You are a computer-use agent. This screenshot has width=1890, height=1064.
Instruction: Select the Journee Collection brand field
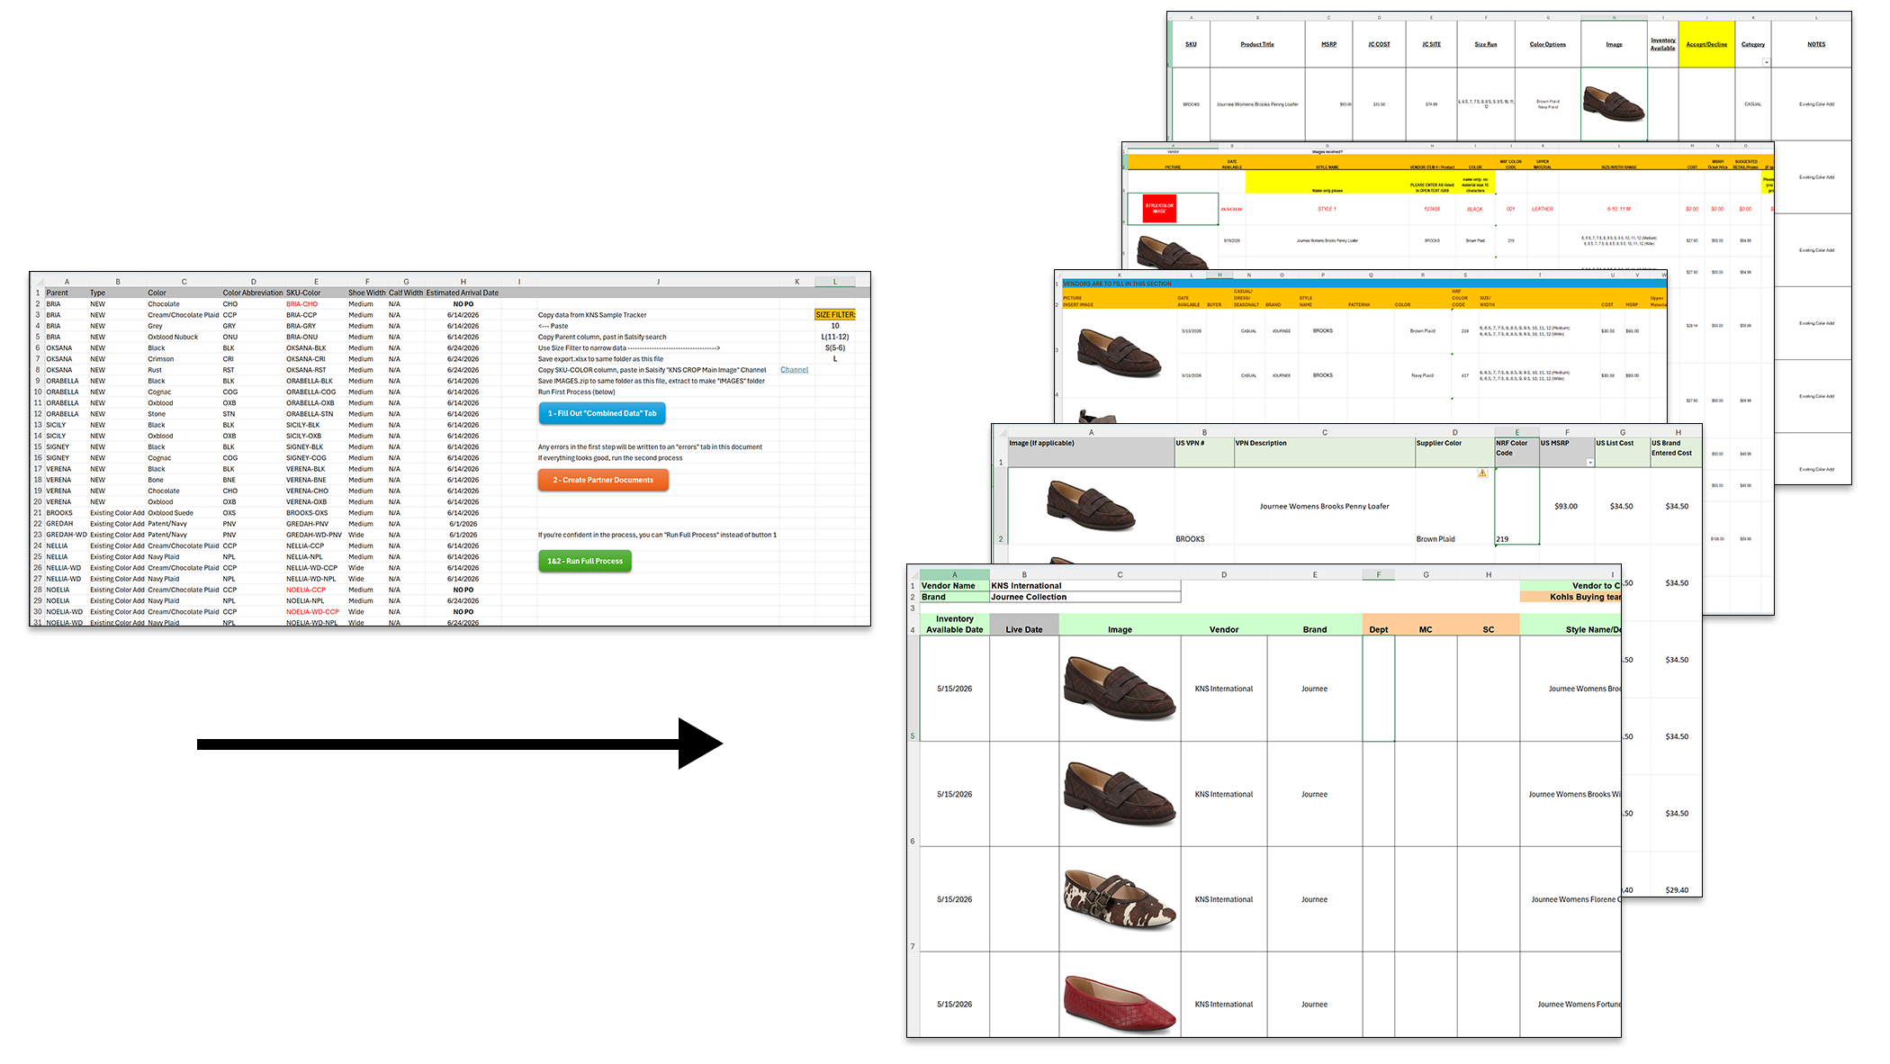[x=1084, y=597]
